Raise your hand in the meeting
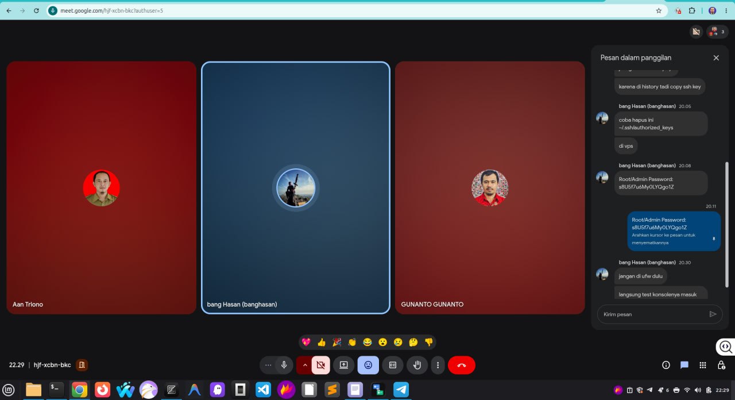 [x=417, y=365]
